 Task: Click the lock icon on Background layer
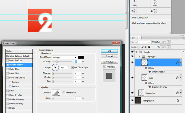(x=178, y=100)
